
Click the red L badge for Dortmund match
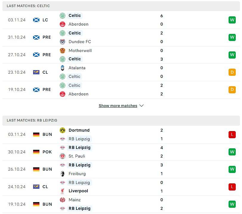[x=232, y=134]
